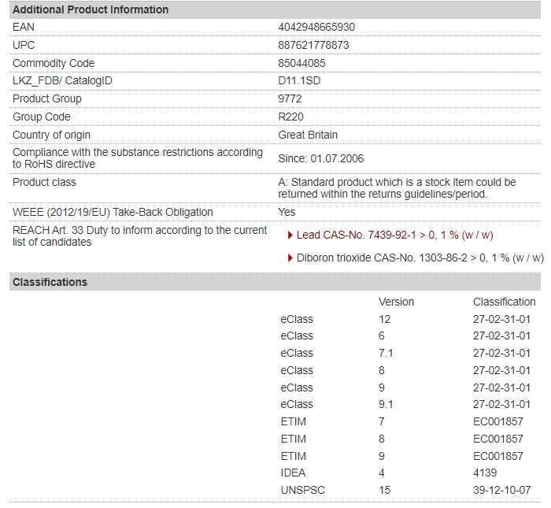Click the eClass version 9 row
This screenshot has height=508, width=551.
click(405, 387)
